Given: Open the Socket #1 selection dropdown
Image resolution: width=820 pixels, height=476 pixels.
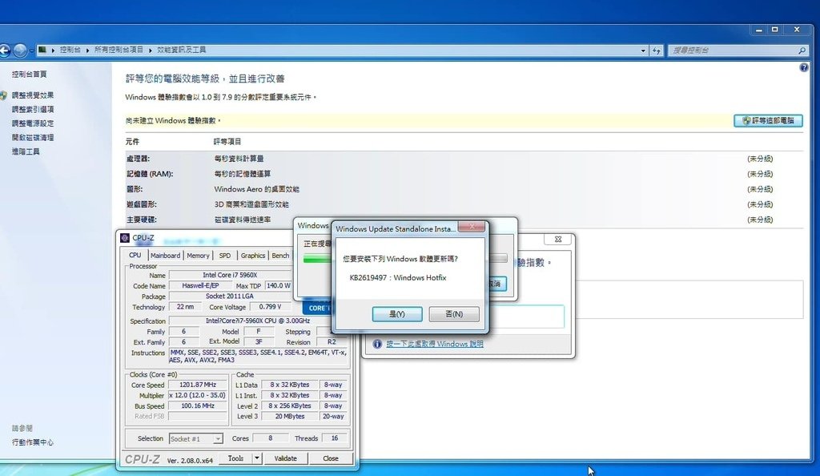Looking at the screenshot, I should coord(196,439).
